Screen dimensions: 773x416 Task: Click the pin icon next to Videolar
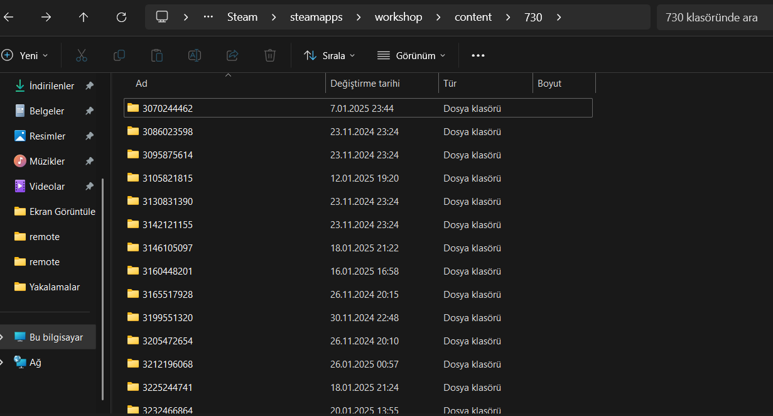(89, 186)
